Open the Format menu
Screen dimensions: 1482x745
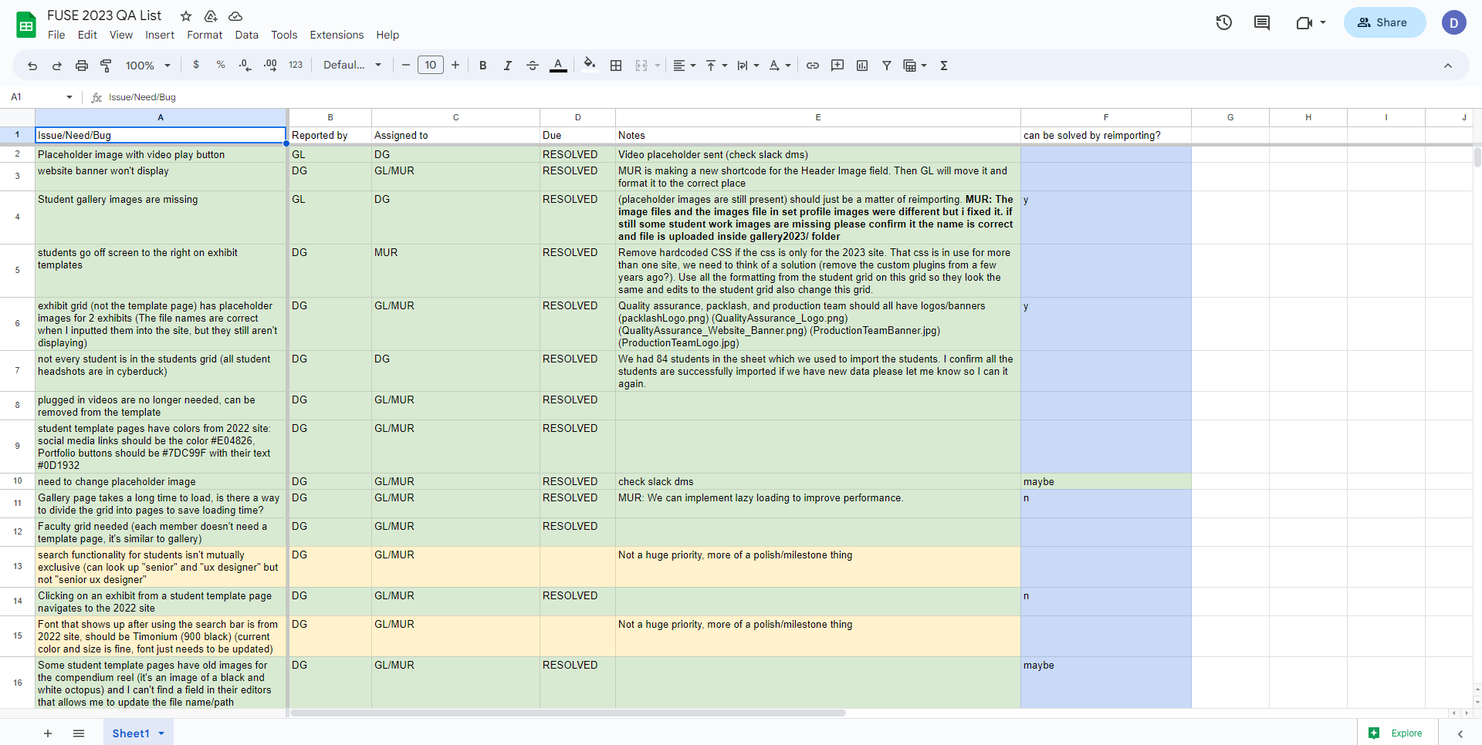[205, 35]
